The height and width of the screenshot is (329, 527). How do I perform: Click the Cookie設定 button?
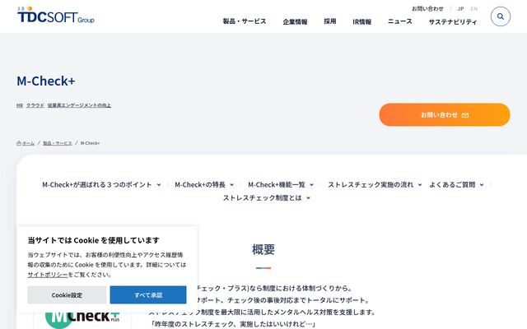click(67, 294)
